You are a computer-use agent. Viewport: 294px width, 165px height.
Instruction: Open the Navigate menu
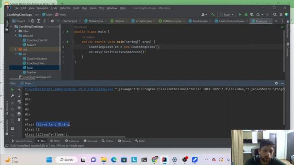[x=42, y=8]
